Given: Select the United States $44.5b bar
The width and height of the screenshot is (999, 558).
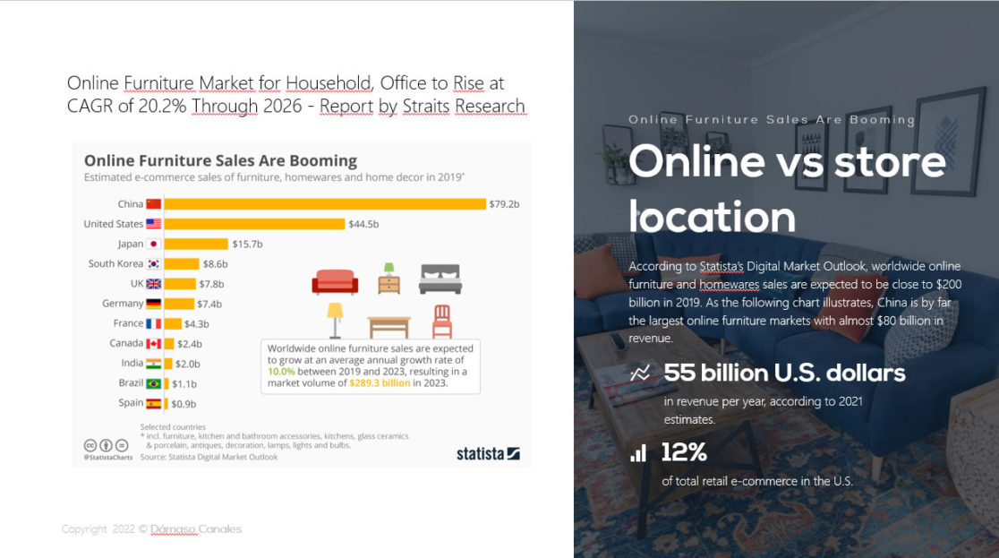Looking at the screenshot, I should point(254,224).
